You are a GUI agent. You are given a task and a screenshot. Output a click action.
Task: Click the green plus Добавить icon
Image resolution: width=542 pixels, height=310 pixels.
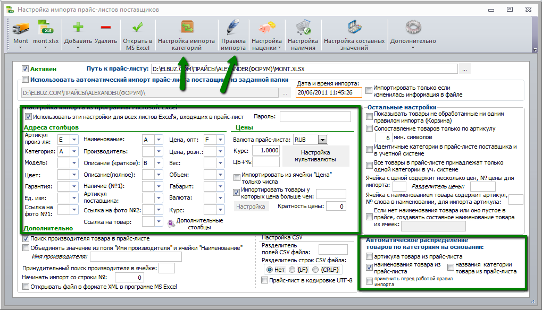[78, 27]
